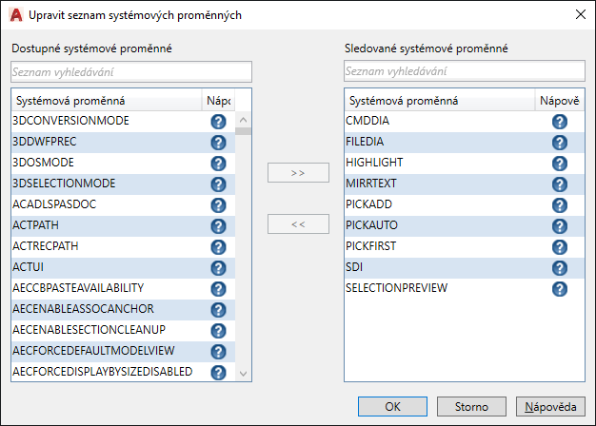Open help for SELECTIONPREVIEW variable
The height and width of the screenshot is (426, 596).
559,289
